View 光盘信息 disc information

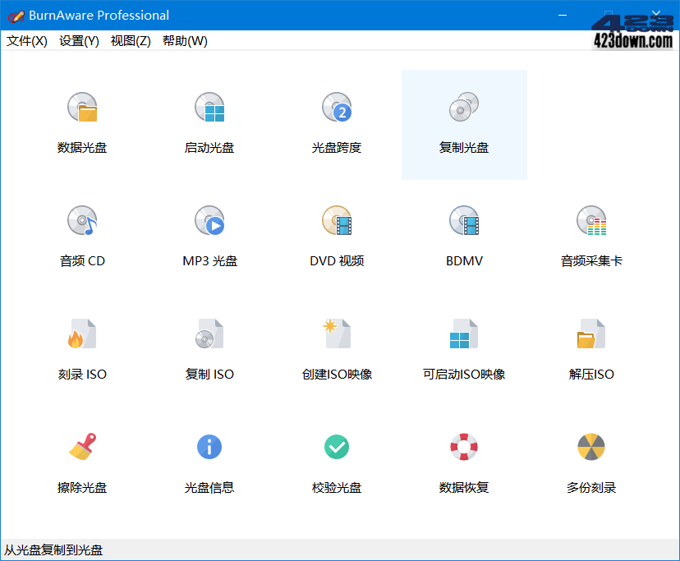pyautogui.click(x=209, y=462)
